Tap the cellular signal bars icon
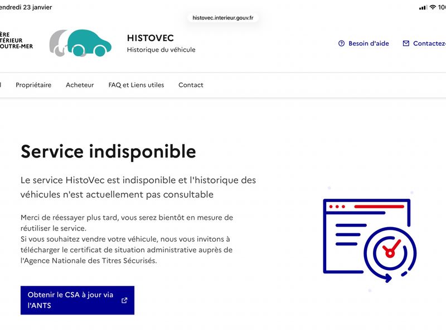446x334 pixels. point(423,7)
